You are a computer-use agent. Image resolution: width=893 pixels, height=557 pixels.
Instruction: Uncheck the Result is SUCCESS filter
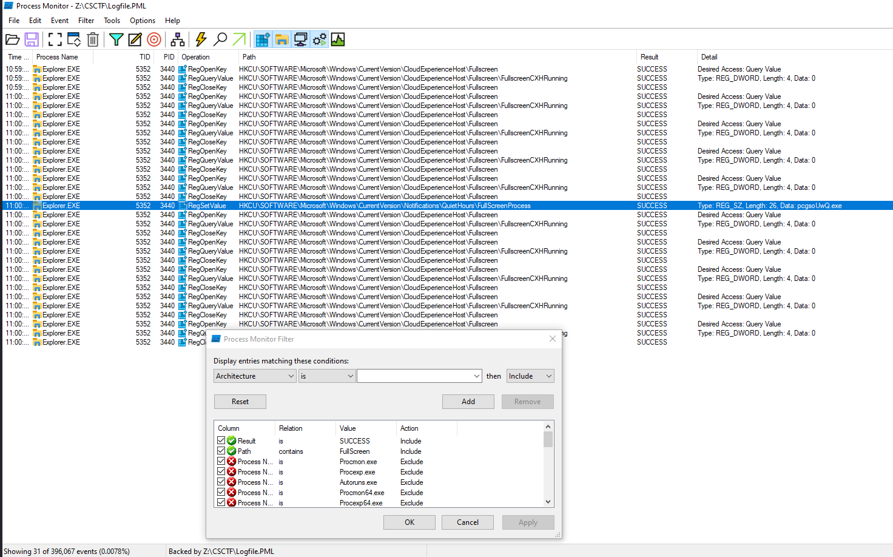221,441
